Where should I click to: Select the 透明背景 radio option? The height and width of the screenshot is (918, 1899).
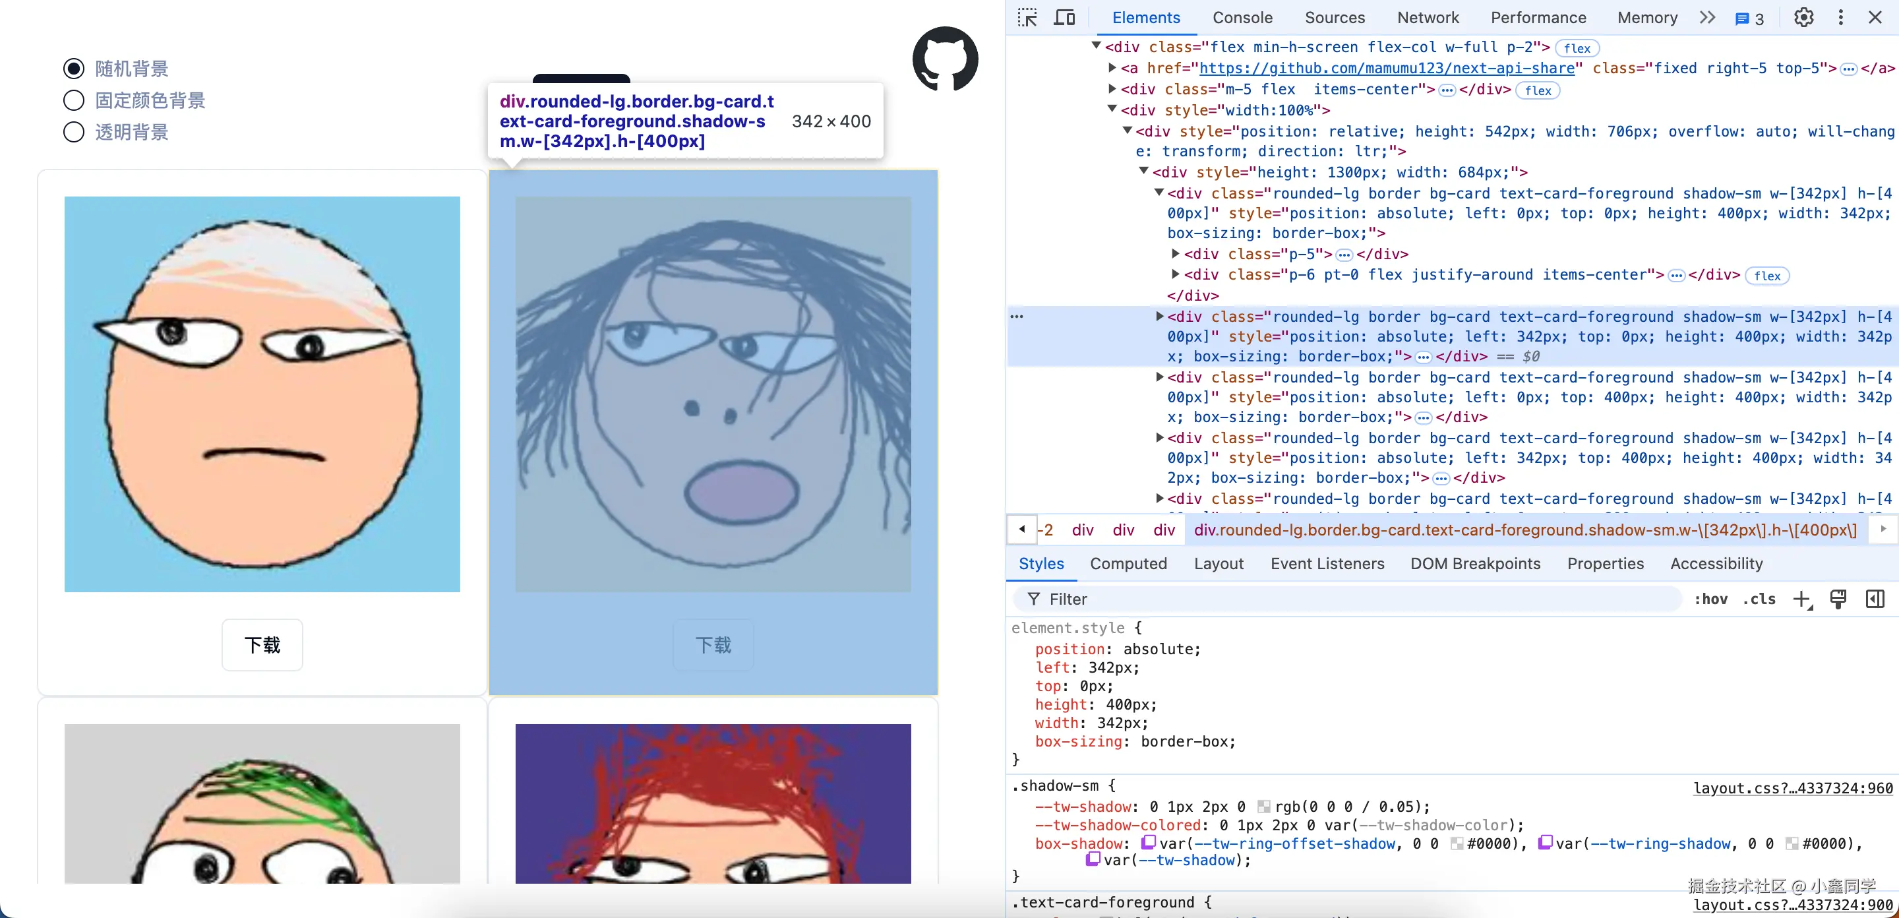pyautogui.click(x=74, y=132)
